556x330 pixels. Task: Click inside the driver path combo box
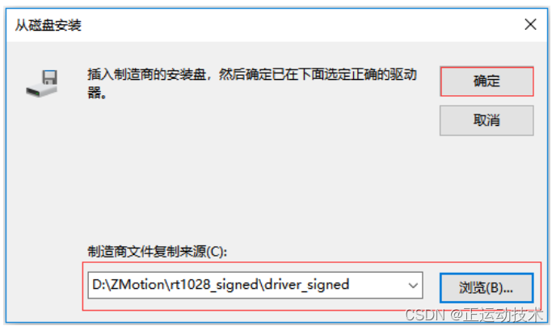click(255, 285)
